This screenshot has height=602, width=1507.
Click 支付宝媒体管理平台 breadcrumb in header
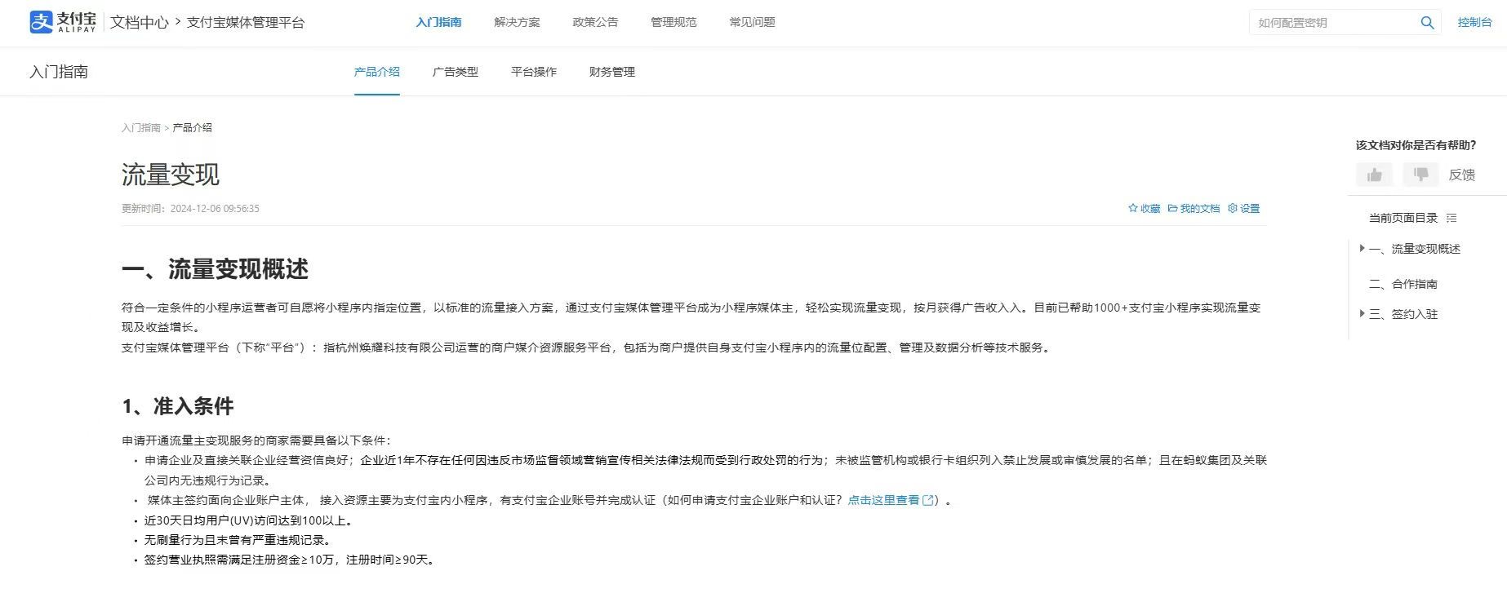246,23
